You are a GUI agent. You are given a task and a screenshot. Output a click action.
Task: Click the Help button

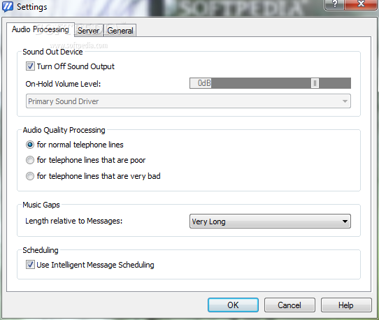[x=346, y=305]
